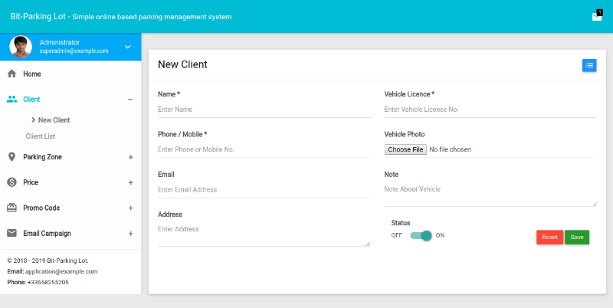Click the administrator profile avatar

tap(21, 47)
